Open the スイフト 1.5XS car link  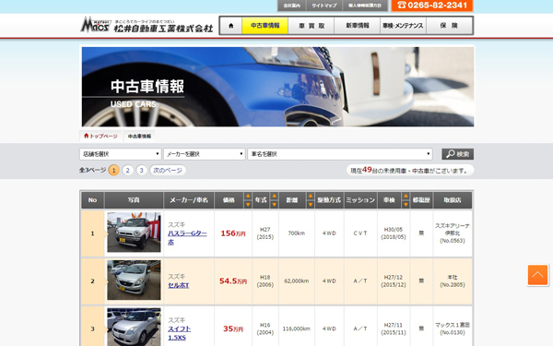pyautogui.click(x=179, y=333)
